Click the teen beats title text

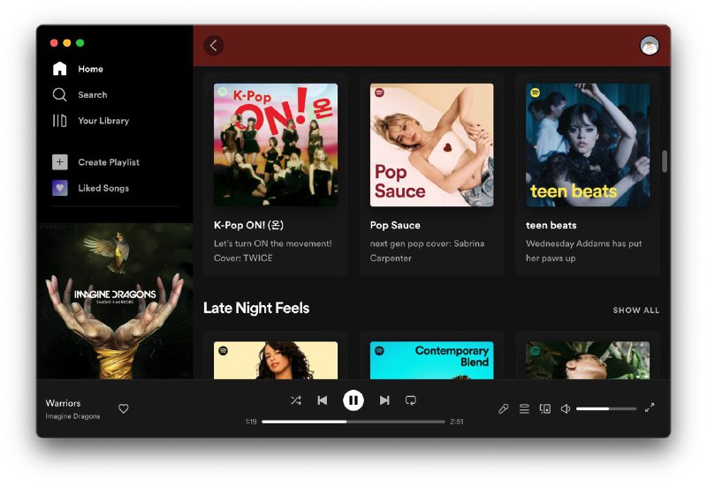point(551,225)
